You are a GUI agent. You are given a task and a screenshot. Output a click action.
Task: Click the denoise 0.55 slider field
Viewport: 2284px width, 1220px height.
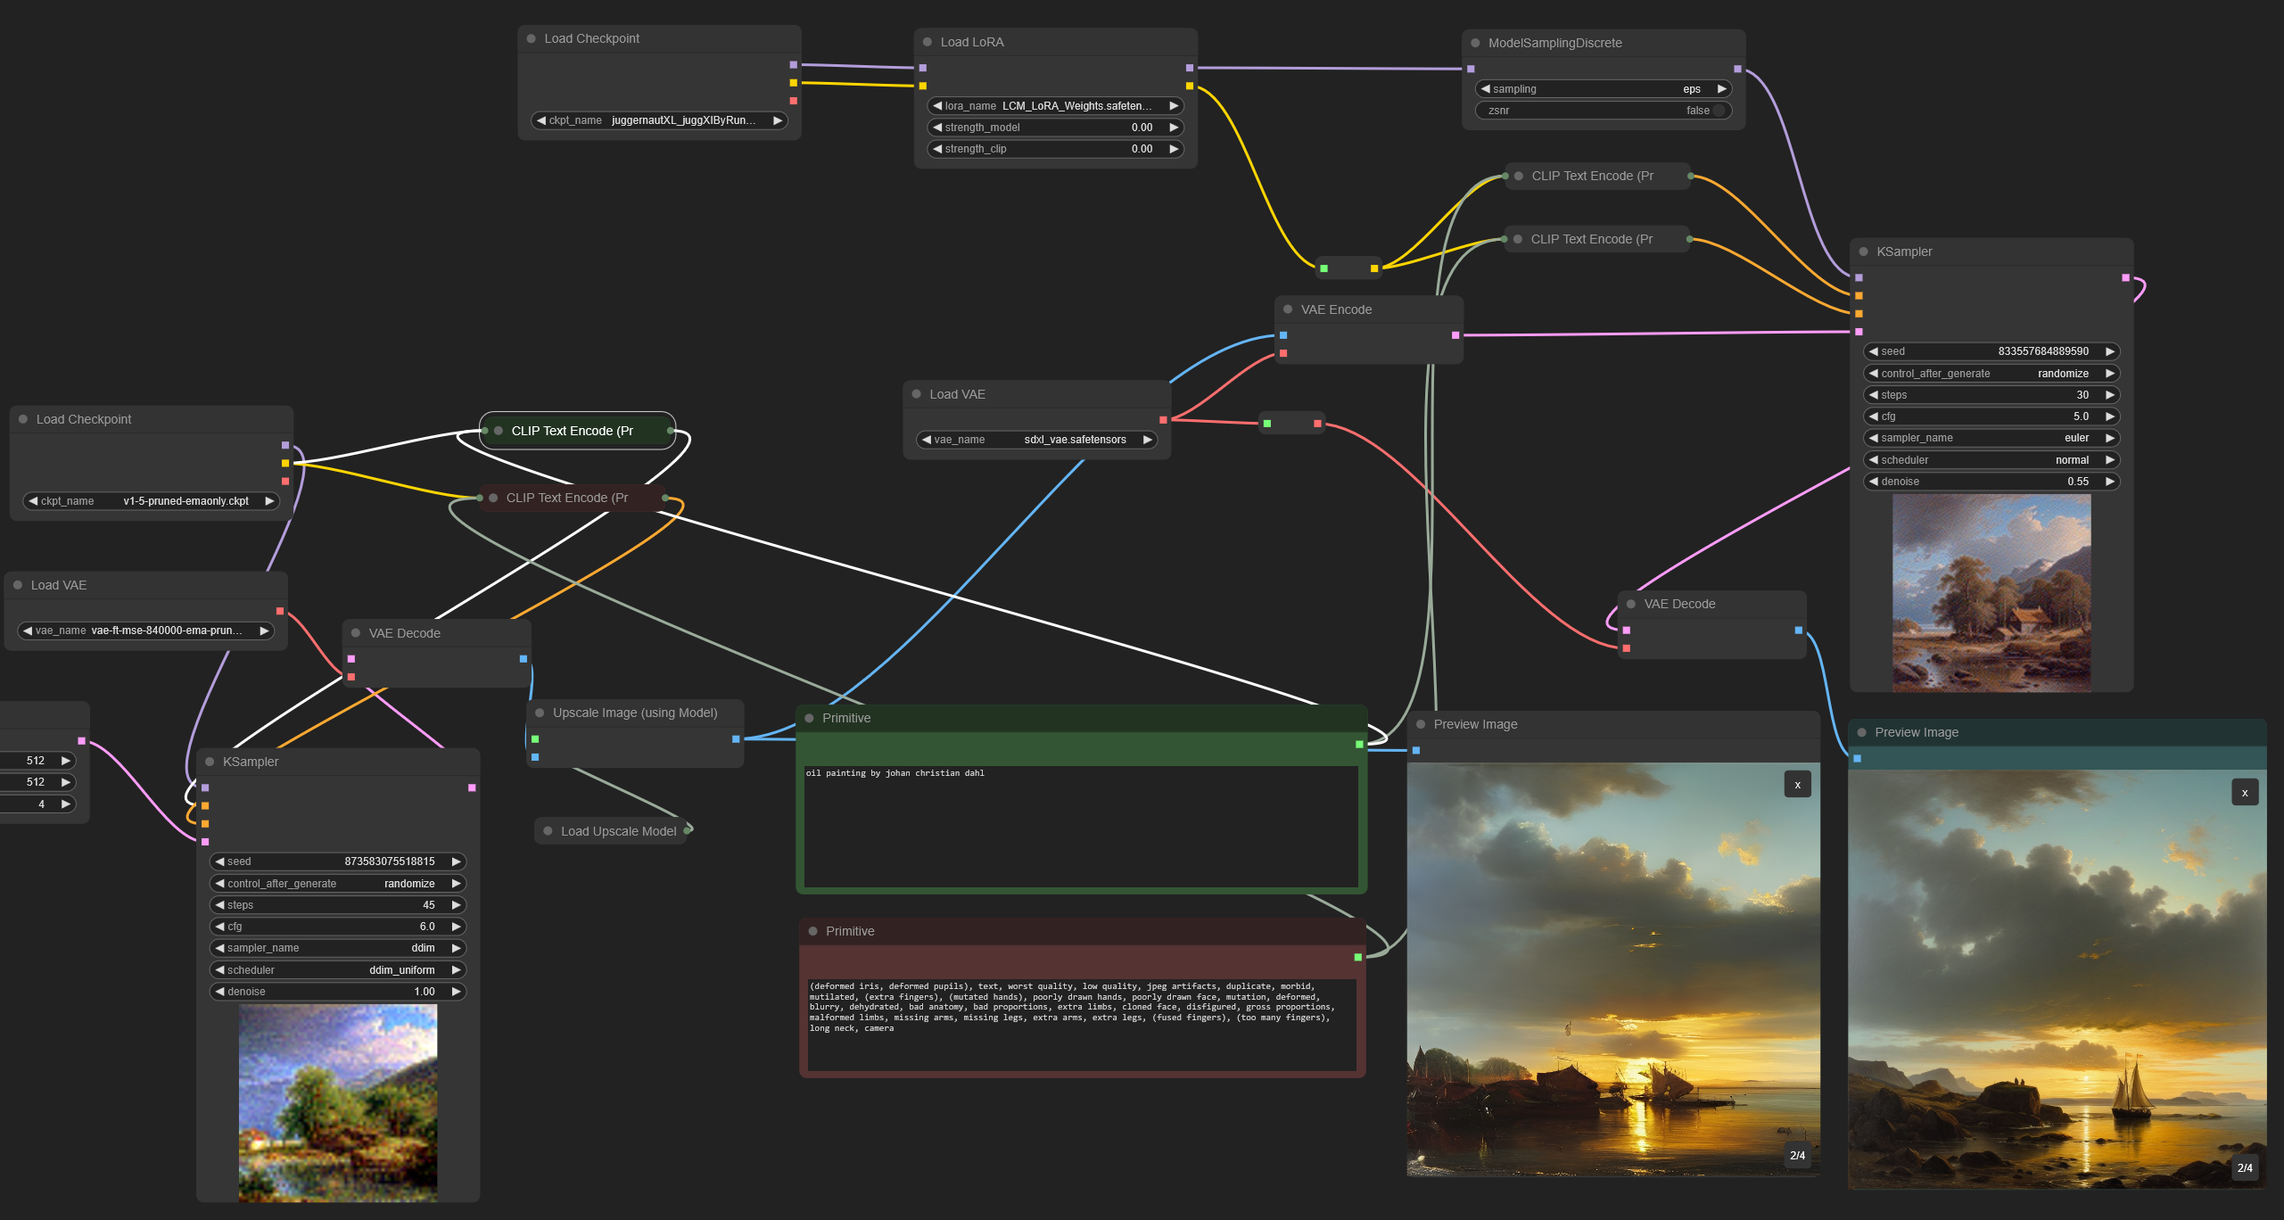[1991, 482]
